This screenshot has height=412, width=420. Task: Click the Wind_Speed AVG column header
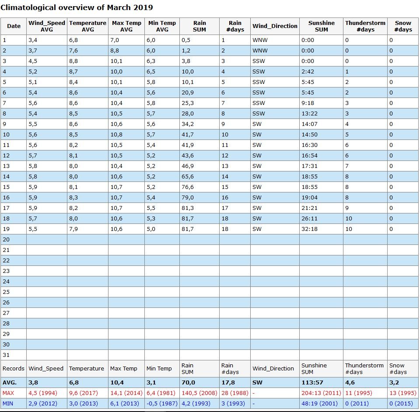(47, 26)
